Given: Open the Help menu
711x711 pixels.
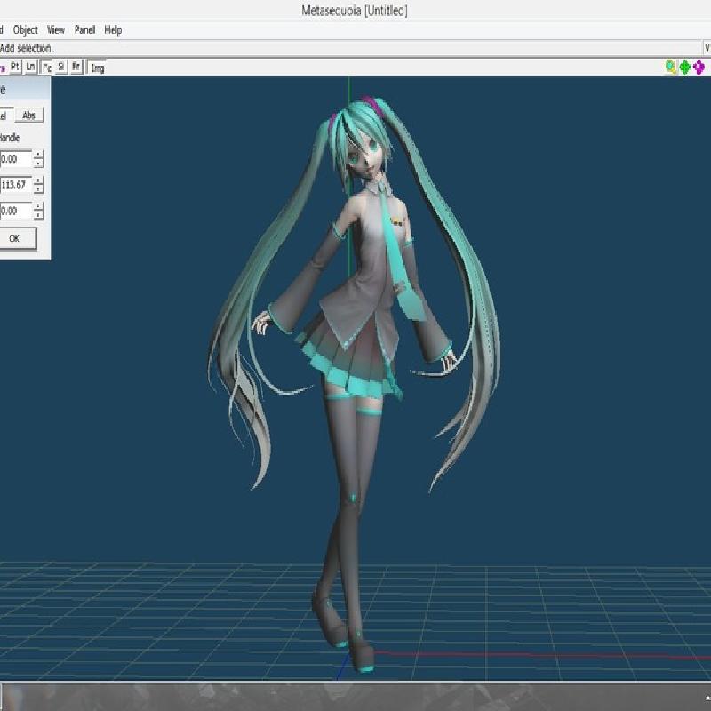Looking at the screenshot, I should (113, 30).
